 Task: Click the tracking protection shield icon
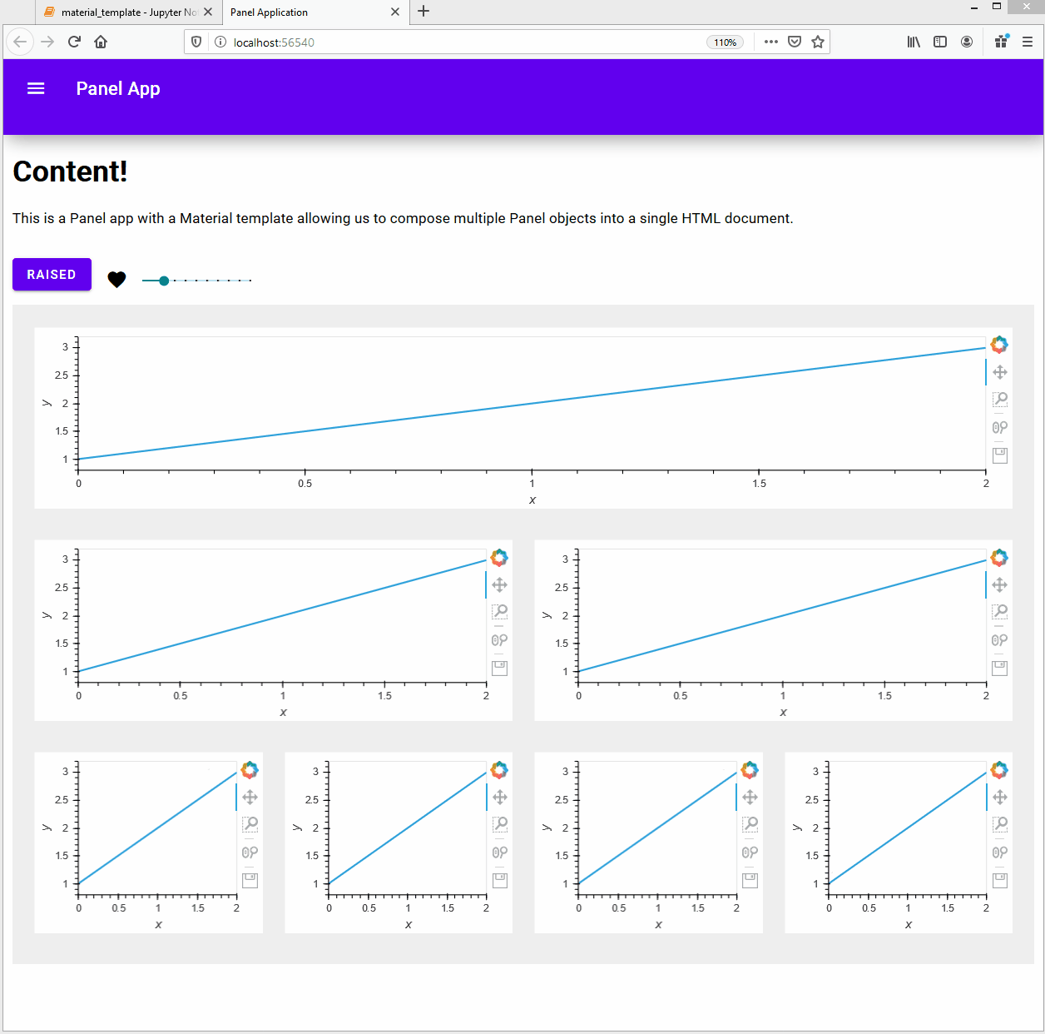[x=196, y=42]
